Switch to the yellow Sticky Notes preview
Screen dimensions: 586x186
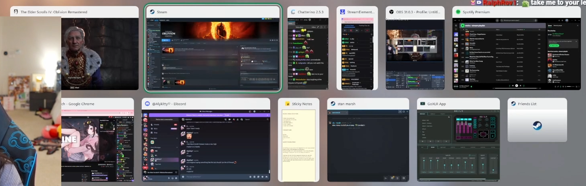pos(299,146)
